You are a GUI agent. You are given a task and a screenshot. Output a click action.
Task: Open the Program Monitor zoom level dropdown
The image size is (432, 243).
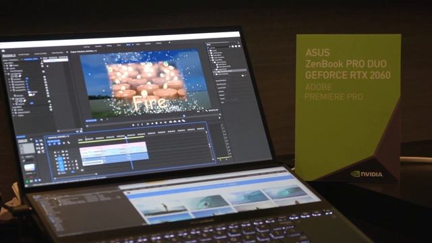(x=101, y=119)
